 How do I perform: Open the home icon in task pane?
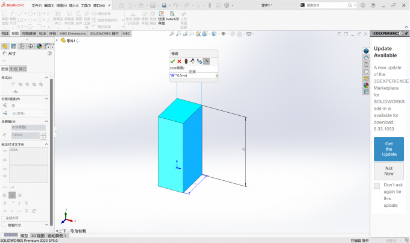coord(366,58)
